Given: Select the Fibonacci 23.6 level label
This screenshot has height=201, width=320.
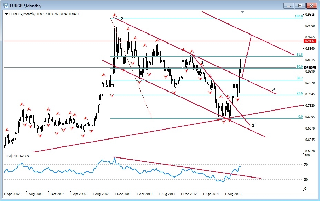Looking at the screenshot, I should point(299,93).
